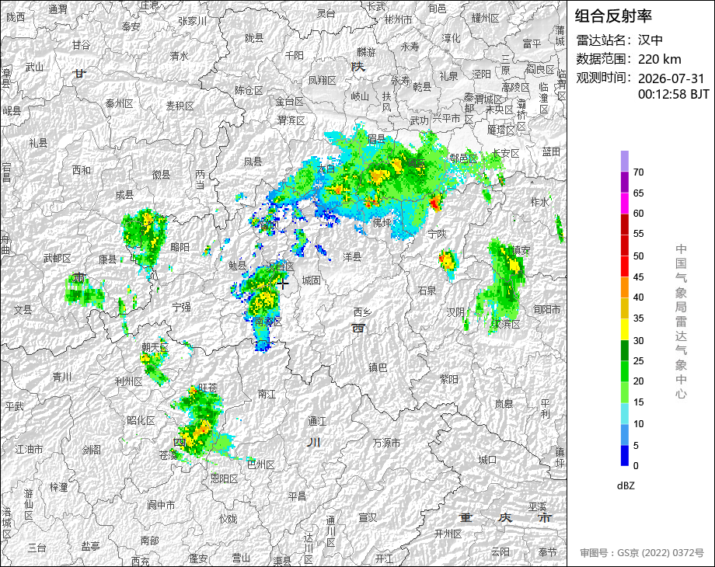Click the dBZ unit label under legend
This screenshot has width=715, height=567.
[x=626, y=486]
